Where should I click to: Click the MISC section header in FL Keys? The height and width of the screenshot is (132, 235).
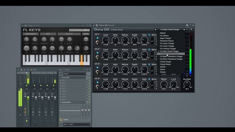(x=48, y=34)
